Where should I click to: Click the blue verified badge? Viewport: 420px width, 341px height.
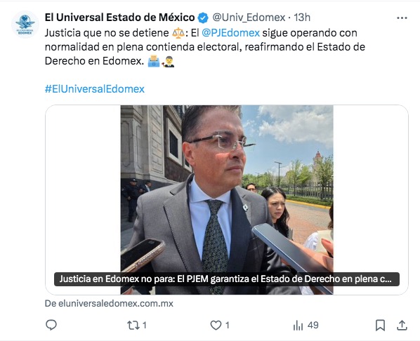pyautogui.click(x=203, y=18)
